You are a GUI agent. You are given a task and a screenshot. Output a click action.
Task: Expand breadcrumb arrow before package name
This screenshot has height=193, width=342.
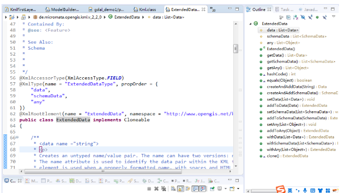(29, 17)
